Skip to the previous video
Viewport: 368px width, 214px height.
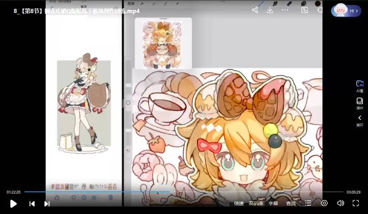click(x=32, y=204)
